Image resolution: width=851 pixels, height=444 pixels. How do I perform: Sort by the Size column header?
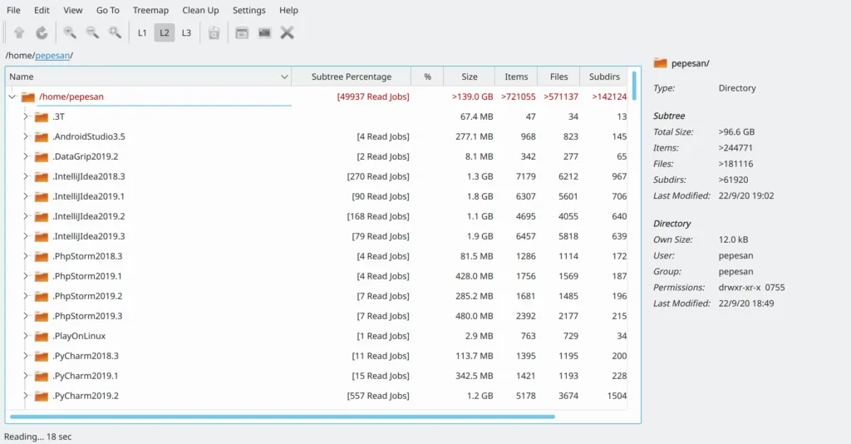470,76
